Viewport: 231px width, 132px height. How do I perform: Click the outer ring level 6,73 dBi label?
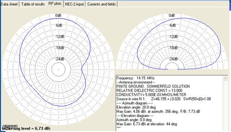click(26, 128)
